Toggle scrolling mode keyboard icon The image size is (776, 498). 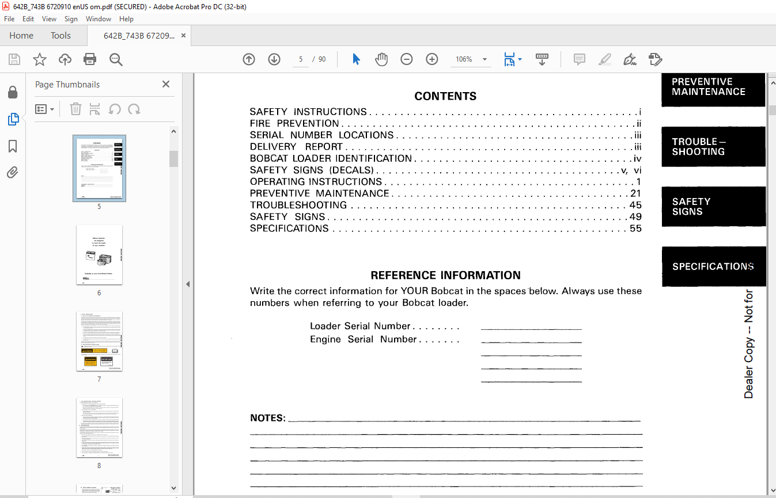(x=542, y=59)
